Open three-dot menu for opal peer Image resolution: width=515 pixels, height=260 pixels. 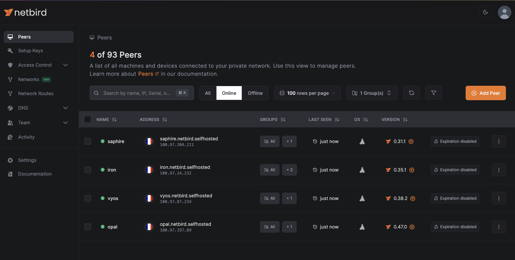point(499,227)
